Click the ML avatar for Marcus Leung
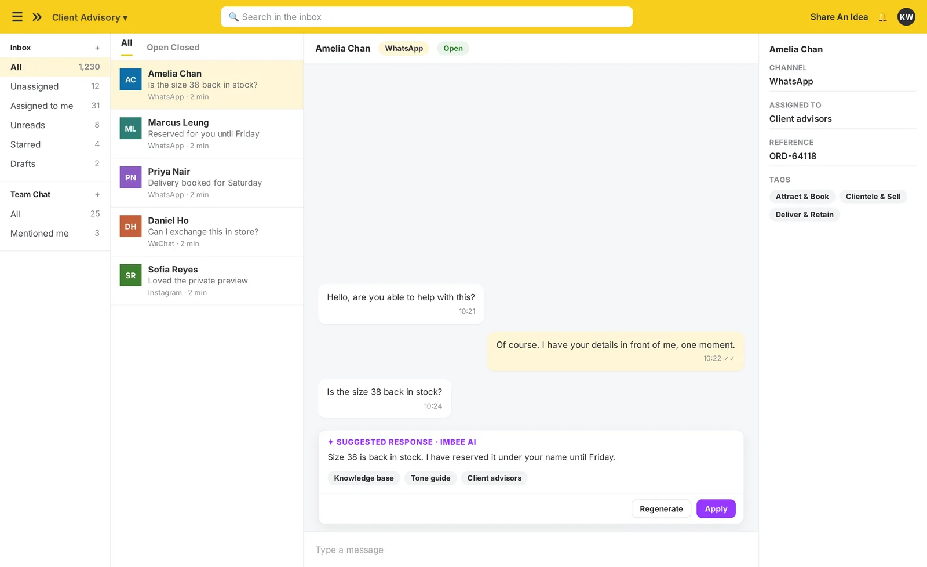 (x=130, y=128)
